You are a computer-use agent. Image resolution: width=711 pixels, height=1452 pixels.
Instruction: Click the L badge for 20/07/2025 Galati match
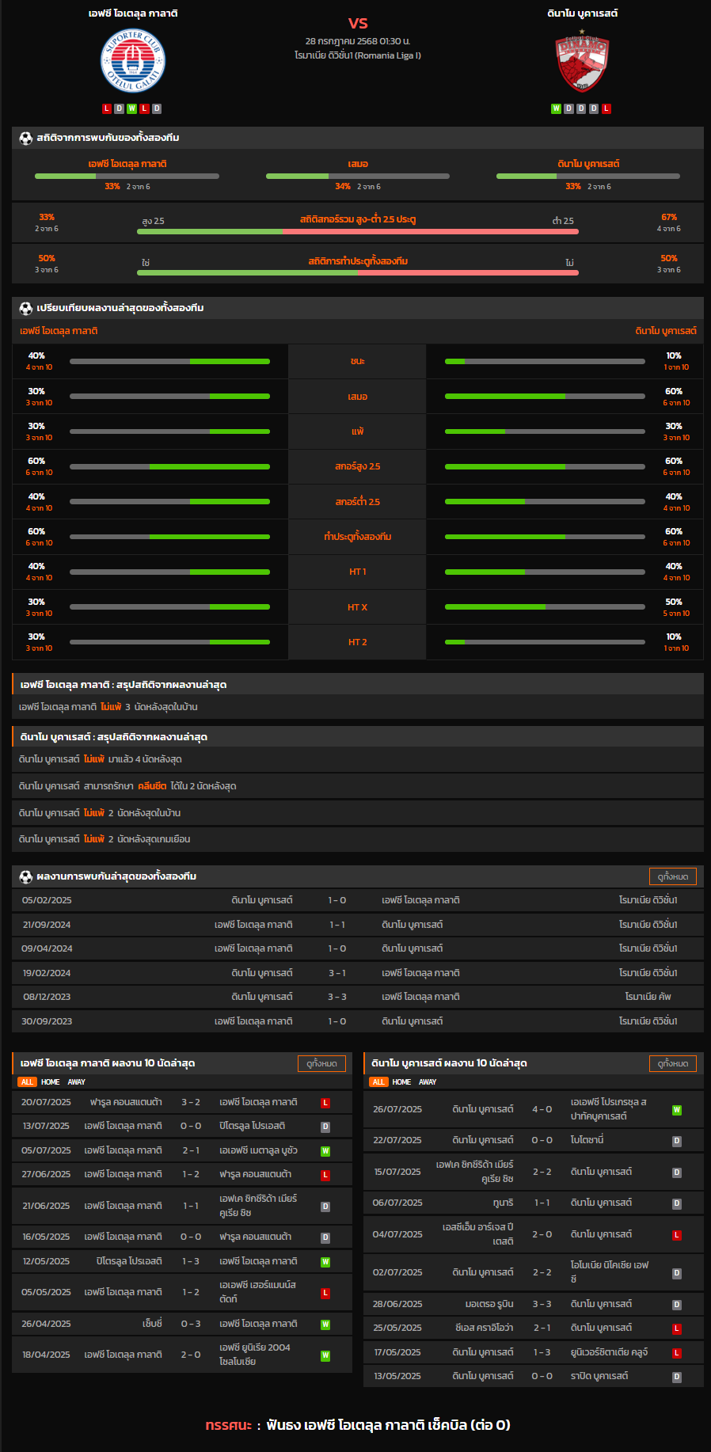[x=325, y=1103]
